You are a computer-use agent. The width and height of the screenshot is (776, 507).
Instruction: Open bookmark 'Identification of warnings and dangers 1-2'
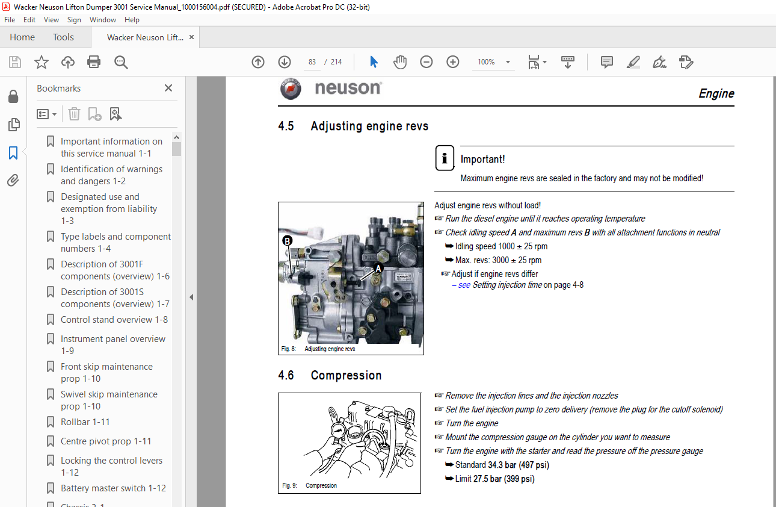coord(111,175)
